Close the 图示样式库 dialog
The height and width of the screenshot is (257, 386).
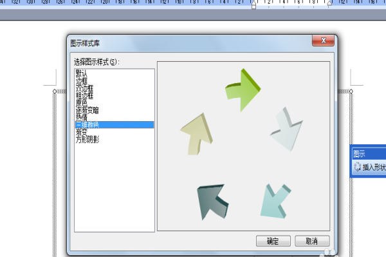(x=323, y=41)
